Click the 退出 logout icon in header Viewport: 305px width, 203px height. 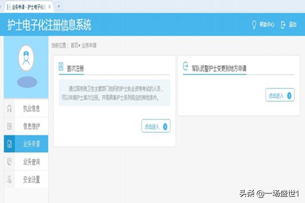click(x=283, y=24)
